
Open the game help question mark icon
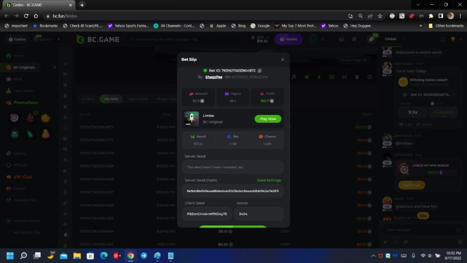(369, 77)
